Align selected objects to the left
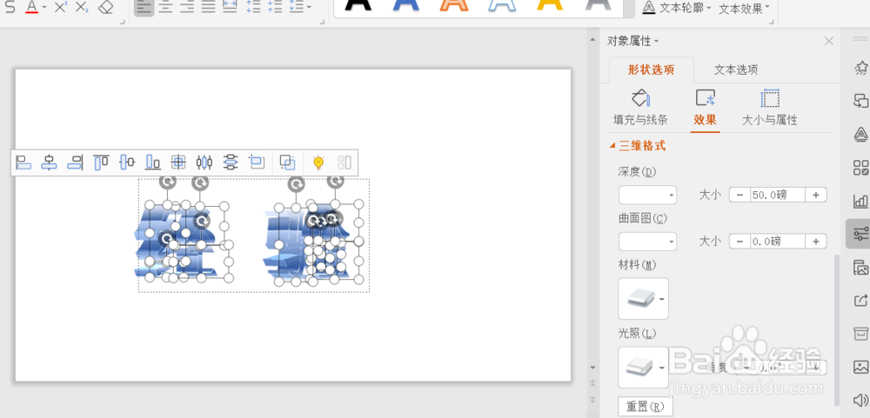This screenshot has width=870, height=418. (x=23, y=163)
